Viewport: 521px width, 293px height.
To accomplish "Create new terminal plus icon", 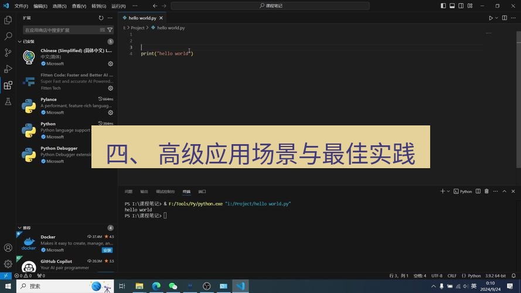I will click(442, 192).
